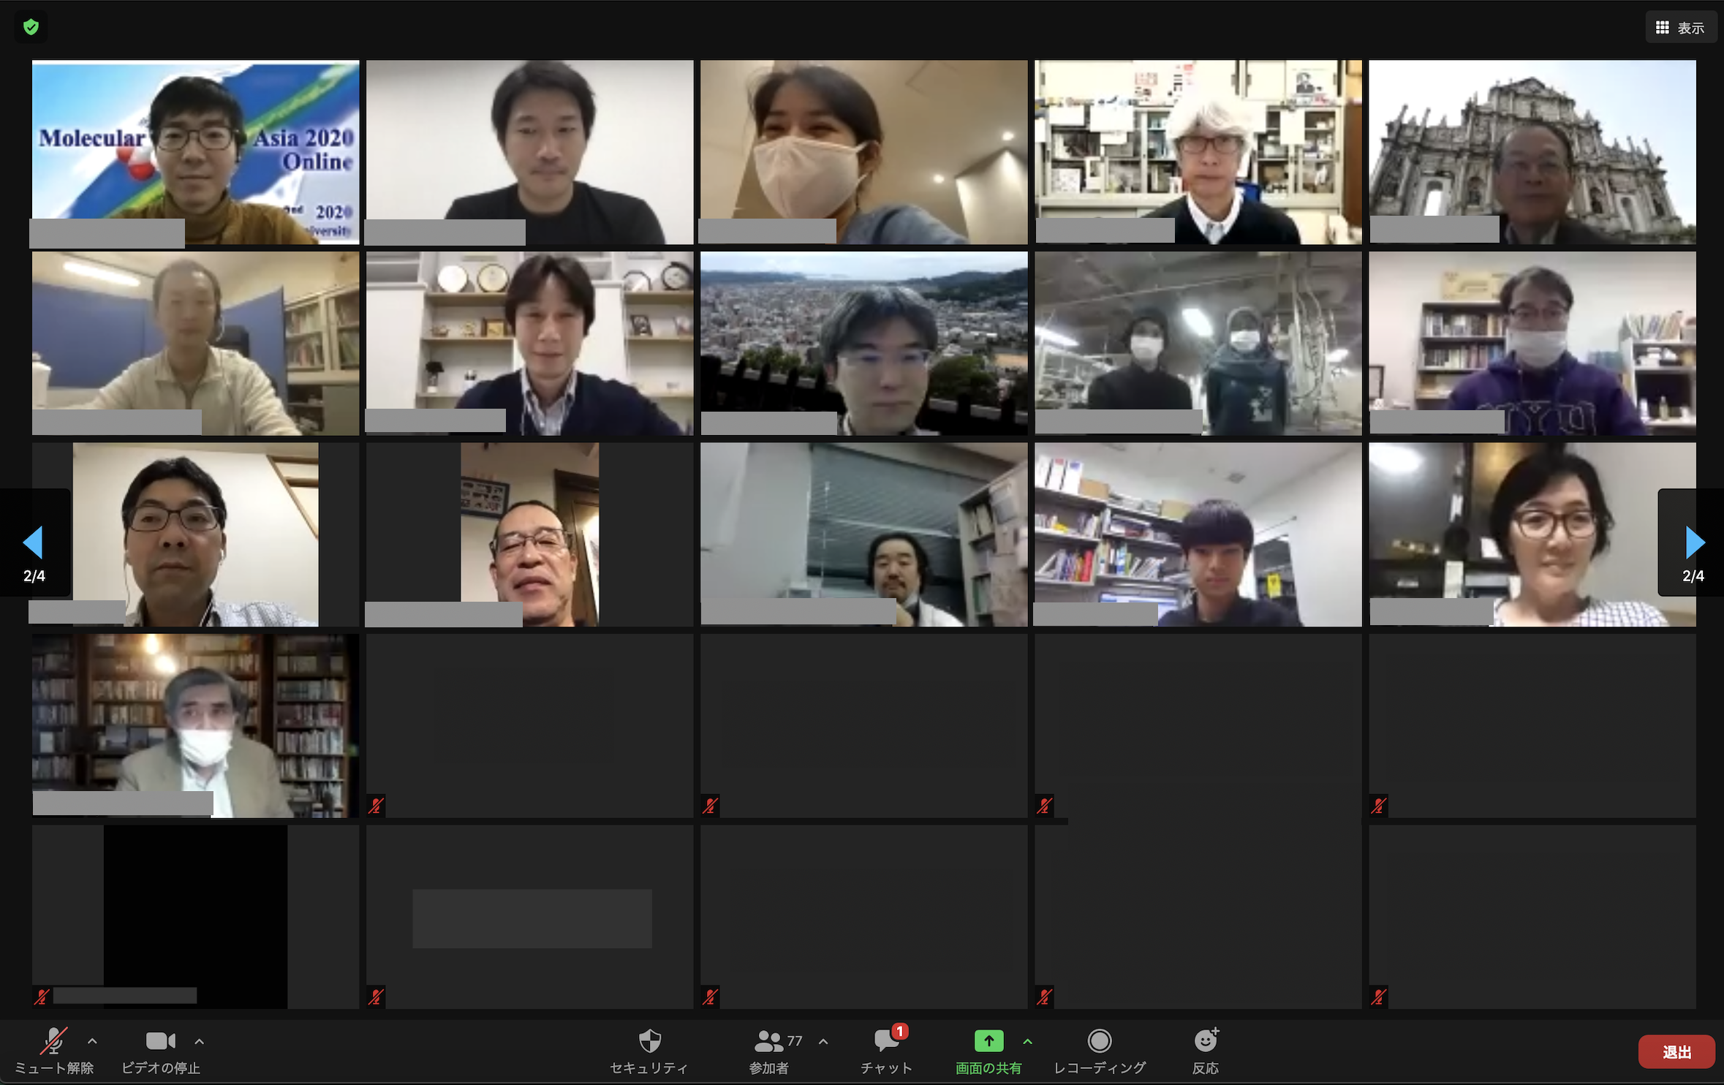Screen dimensions: 1724x1085
Task: Select Molecular Asia 2020 Online participant tile
Action: pos(195,152)
